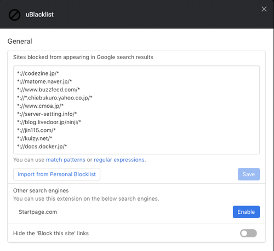Toggle the Hide 'Block this site' links switch
The width and height of the screenshot is (274, 251).
pyautogui.click(x=248, y=233)
